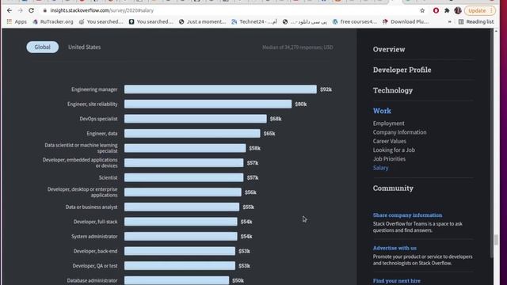This screenshot has width=507, height=285.
Task: Open the RuTracker.org bookmark
Action: [x=53, y=21]
